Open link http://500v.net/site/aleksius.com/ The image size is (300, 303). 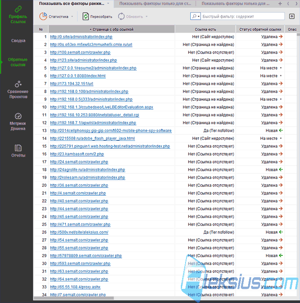click(x=79, y=232)
